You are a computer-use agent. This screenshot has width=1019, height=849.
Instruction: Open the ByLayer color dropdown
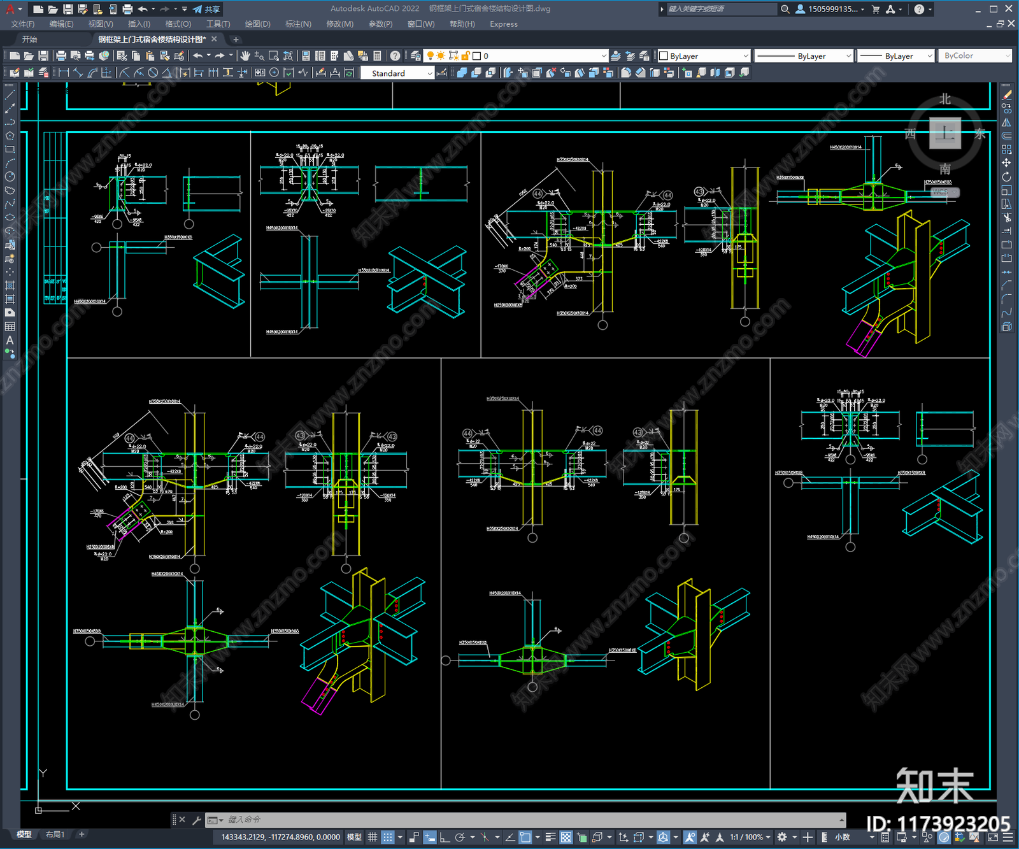pos(704,56)
